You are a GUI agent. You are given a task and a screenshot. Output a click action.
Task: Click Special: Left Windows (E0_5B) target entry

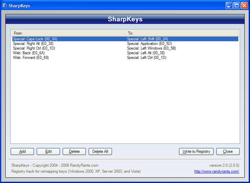point(151,48)
